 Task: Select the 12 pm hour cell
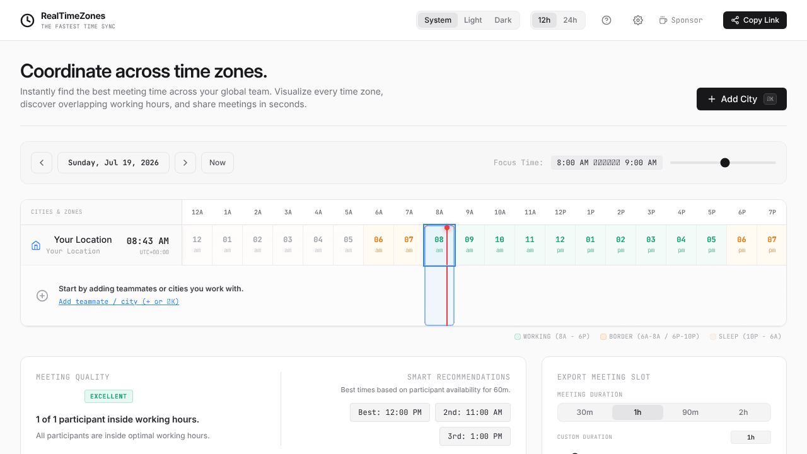560,245
